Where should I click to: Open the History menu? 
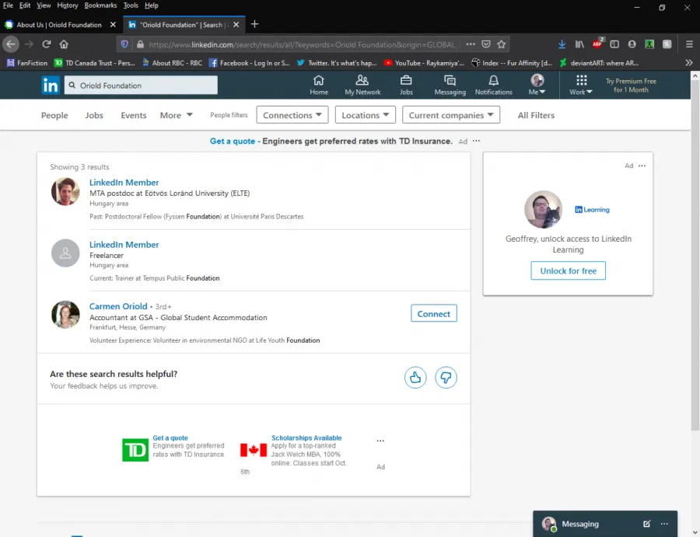point(68,5)
